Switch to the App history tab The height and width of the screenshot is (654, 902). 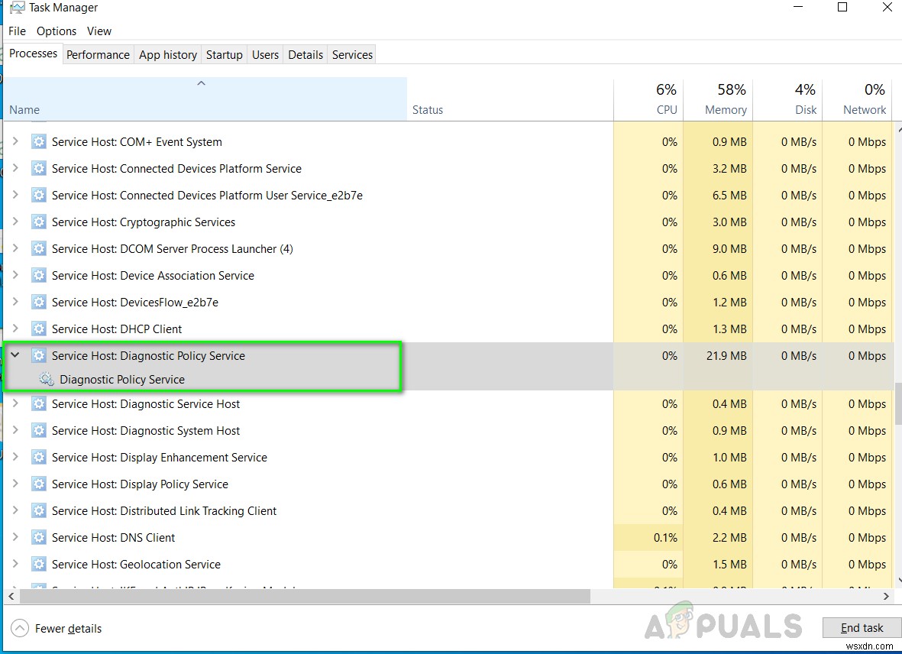(168, 55)
